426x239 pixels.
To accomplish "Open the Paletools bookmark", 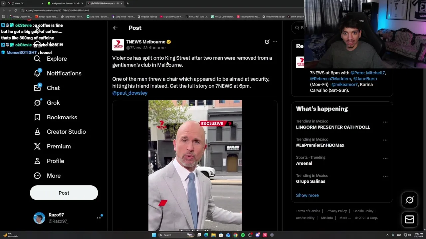I will coord(147,17).
